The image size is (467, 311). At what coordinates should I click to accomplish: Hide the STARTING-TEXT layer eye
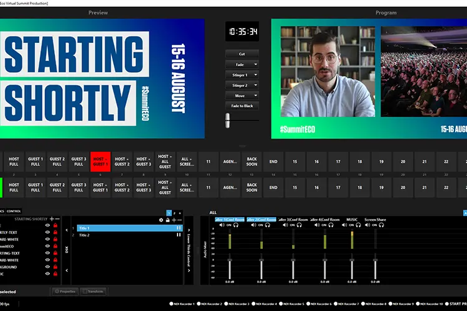tap(47, 253)
